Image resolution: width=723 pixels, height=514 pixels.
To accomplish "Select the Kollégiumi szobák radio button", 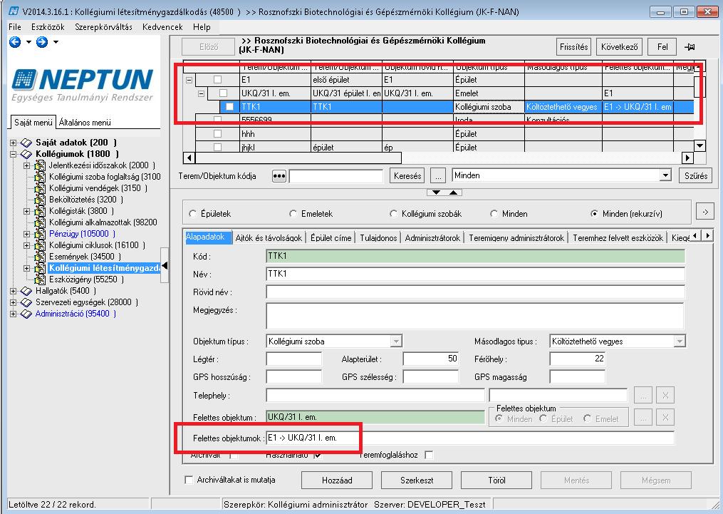I will coord(393,214).
